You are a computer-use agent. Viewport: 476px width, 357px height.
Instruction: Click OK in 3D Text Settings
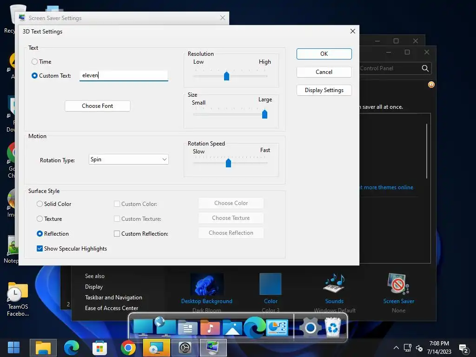[x=324, y=54]
